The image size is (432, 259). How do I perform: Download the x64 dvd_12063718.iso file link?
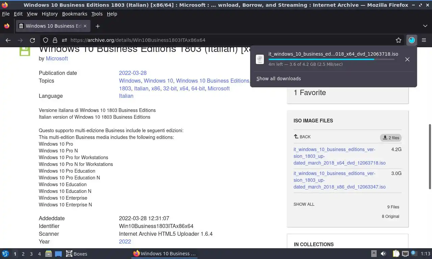340,156
